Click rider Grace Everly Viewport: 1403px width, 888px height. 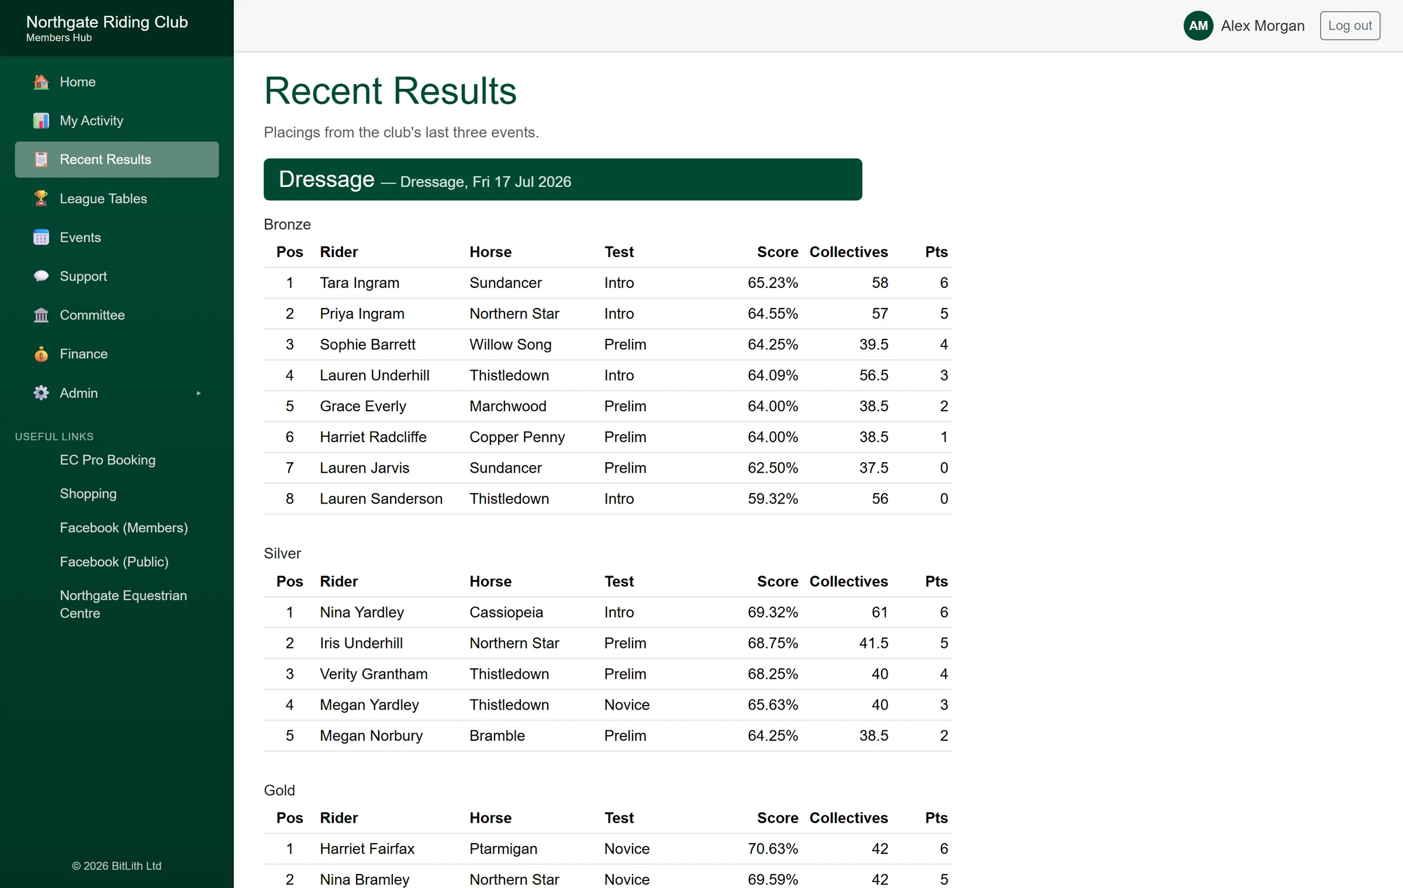[x=363, y=407]
